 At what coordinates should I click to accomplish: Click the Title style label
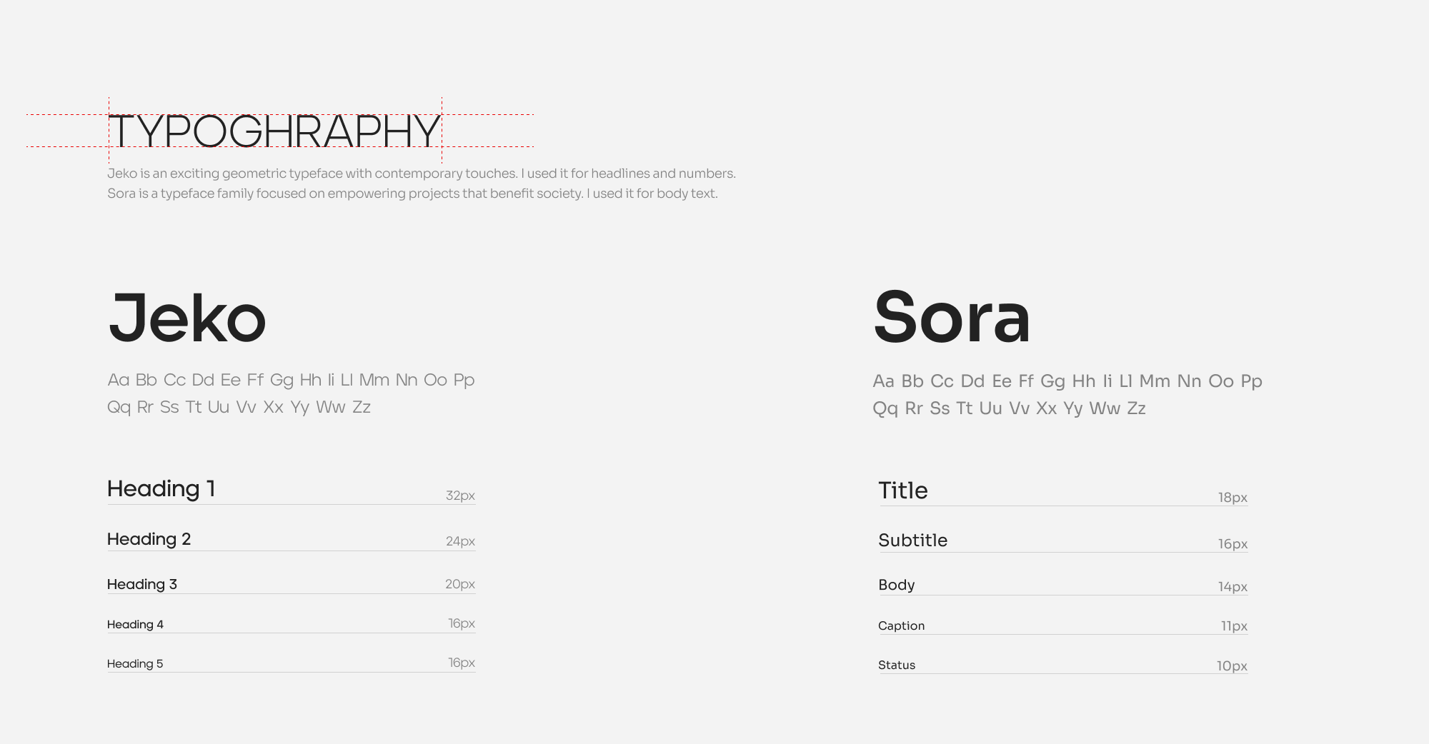click(903, 491)
